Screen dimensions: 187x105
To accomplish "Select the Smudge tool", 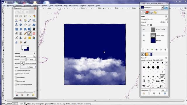I will pos(21,42).
